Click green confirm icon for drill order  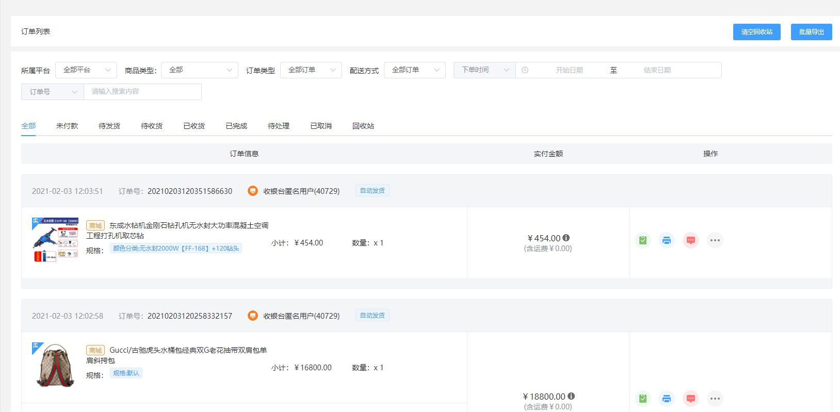tap(642, 240)
